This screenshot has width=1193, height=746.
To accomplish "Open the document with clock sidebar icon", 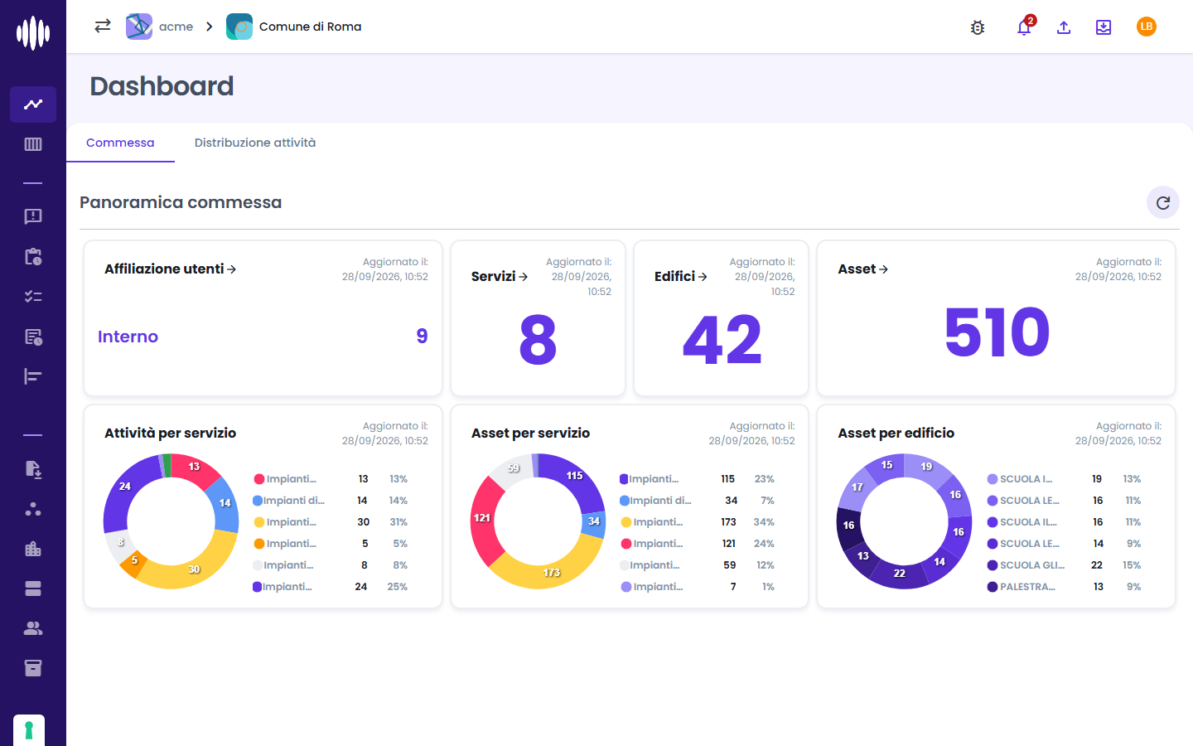I will tap(33, 337).
